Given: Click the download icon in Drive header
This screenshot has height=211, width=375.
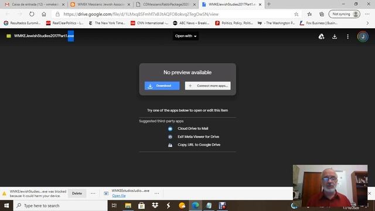Looking at the screenshot, I should [335, 36].
